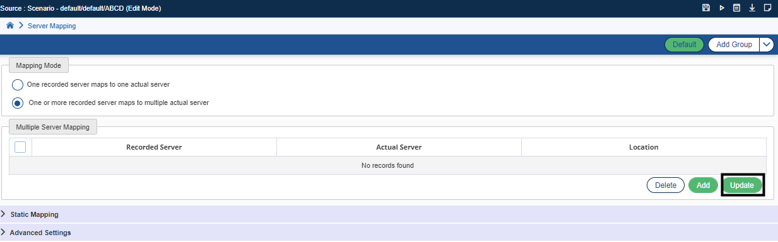Viewport: 778px width, 242px height.
Task: Click the Location column header
Action: (x=644, y=147)
